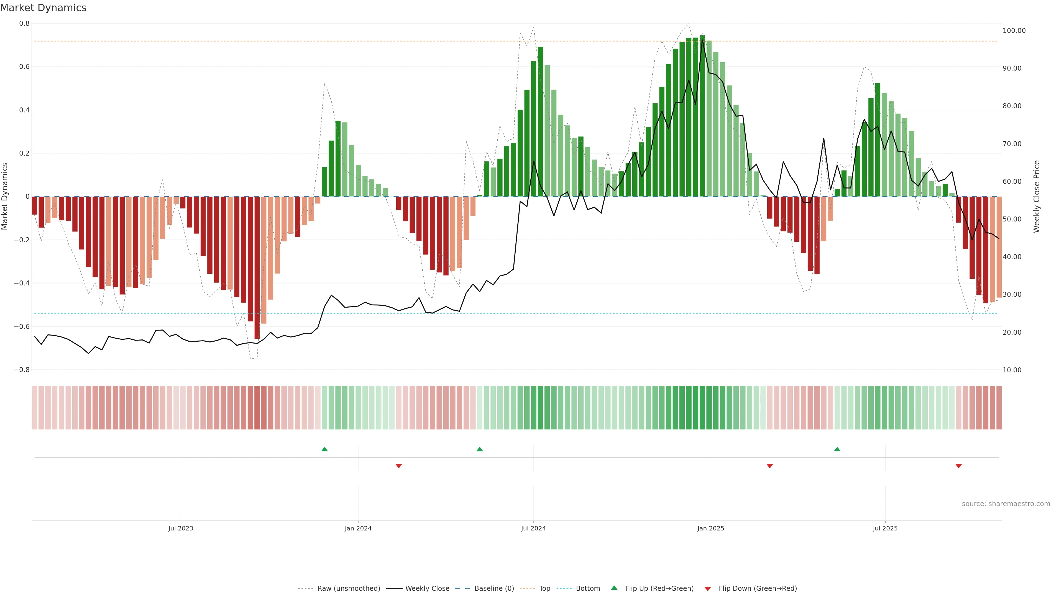The width and height of the screenshot is (1064, 598).
Task: Toggle the Top legend entry
Action: coord(544,589)
